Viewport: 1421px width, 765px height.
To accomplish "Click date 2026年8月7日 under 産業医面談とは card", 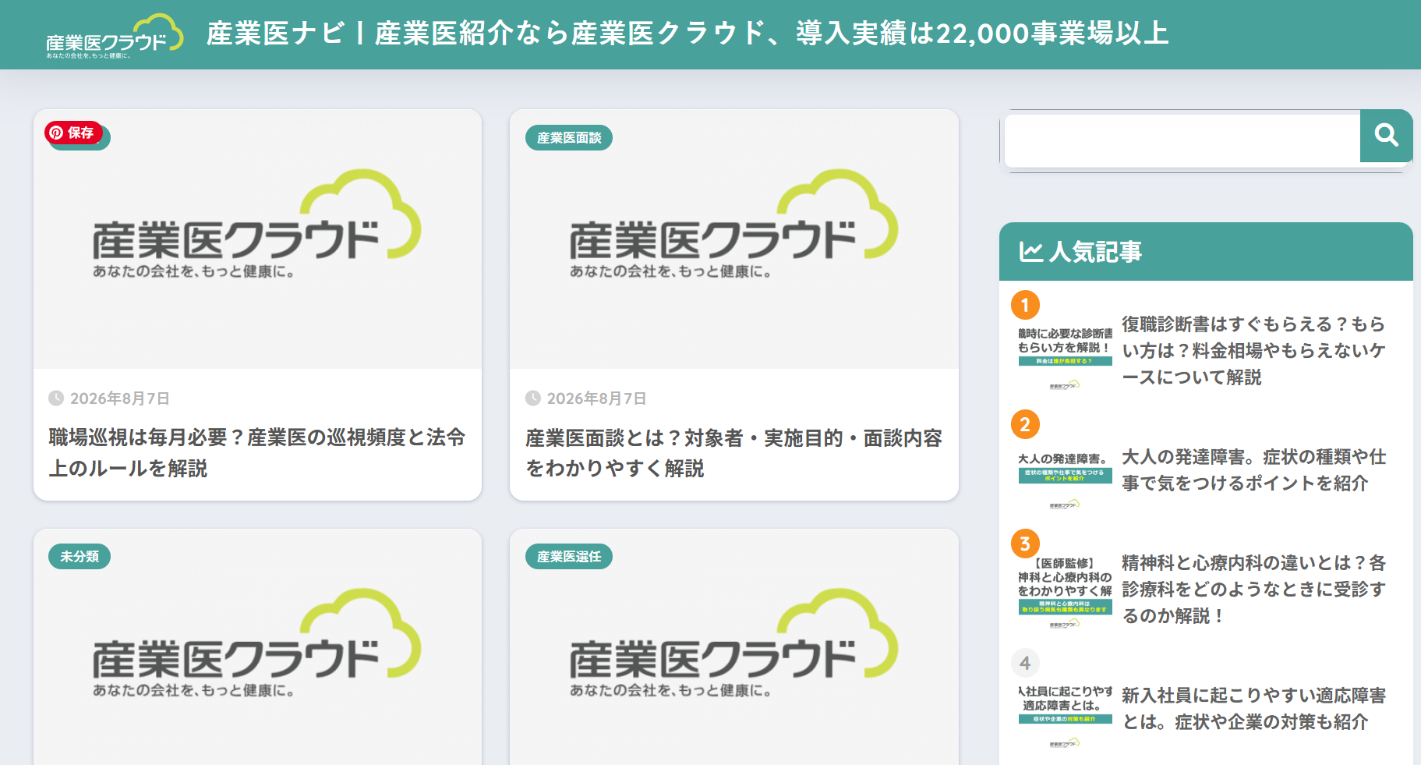I will point(596,398).
